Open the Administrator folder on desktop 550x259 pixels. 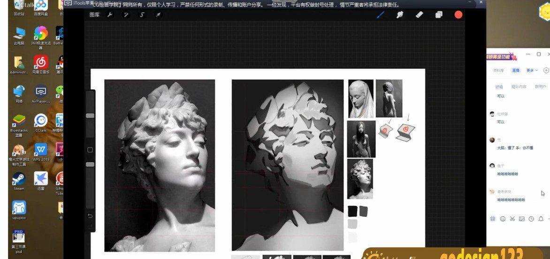click(x=19, y=65)
